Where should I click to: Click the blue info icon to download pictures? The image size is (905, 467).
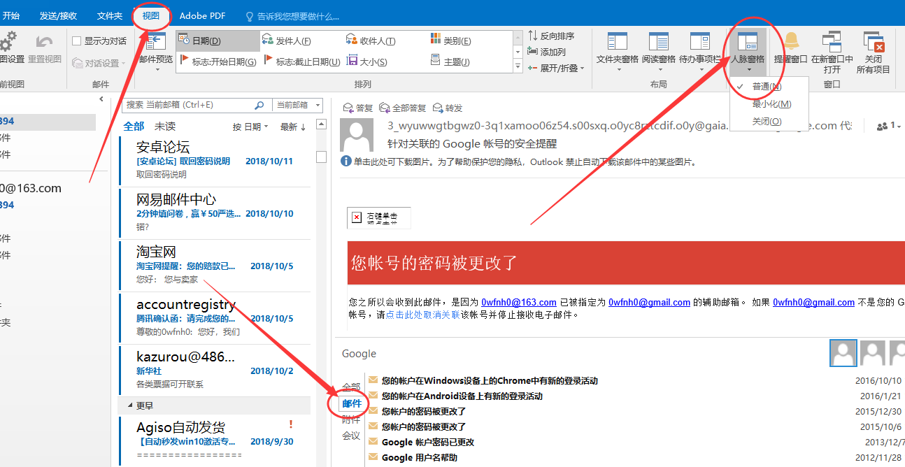point(345,161)
